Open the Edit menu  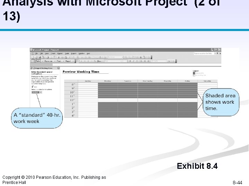tap(41, 53)
